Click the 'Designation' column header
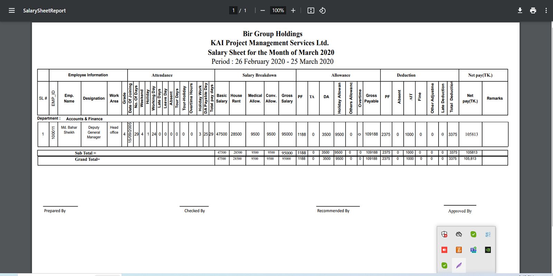This screenshot has width=553, height=276. [94, 98]
